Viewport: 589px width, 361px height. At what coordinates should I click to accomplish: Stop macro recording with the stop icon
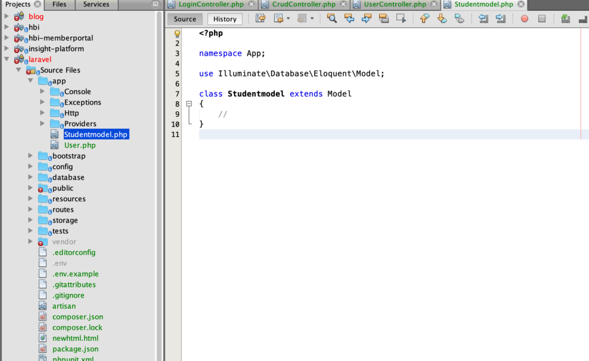[x=541, y=18]
